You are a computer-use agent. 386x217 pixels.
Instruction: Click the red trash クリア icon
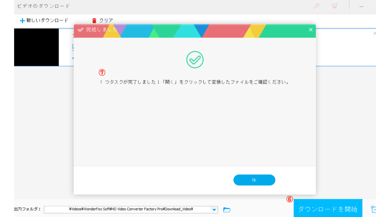(x=94, y=21)
